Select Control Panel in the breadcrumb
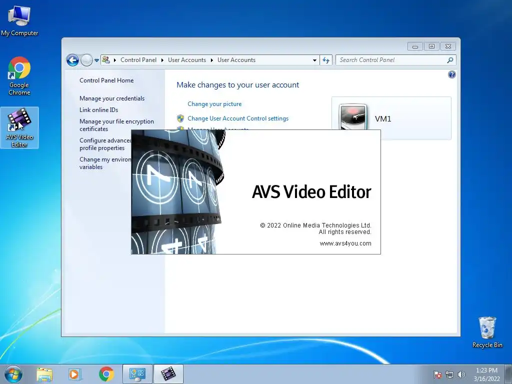 (138, 60)
